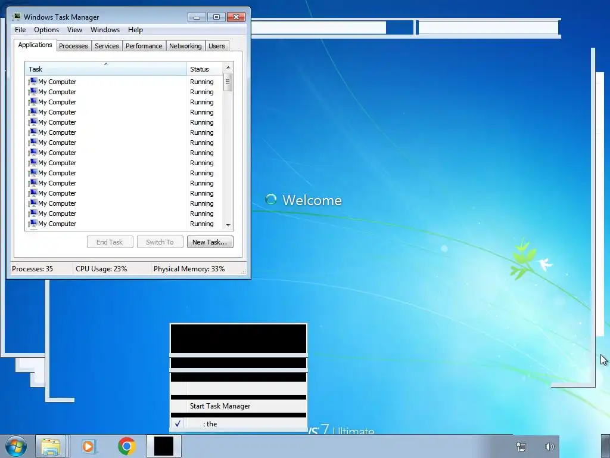Select the last visible My Computer row
This screenshot has width=610, height=458.
point(124,224)
